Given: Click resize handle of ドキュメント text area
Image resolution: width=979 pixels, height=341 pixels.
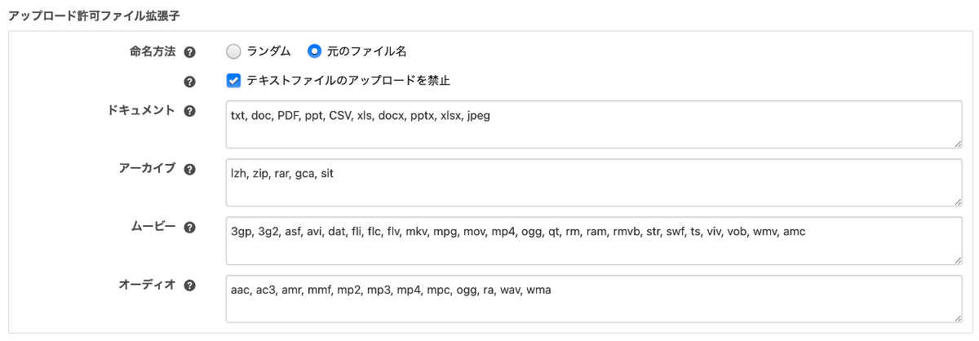Looking at the screenshot, I should [958, 144].
